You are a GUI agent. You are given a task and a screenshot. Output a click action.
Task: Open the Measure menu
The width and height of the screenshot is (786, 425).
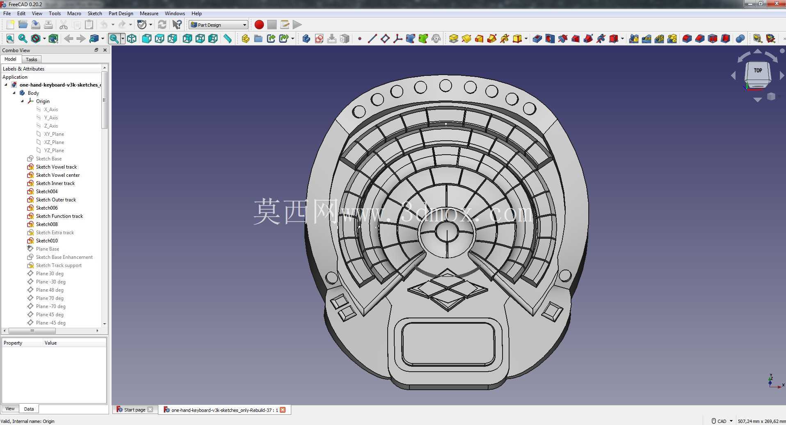coord(149,14)
